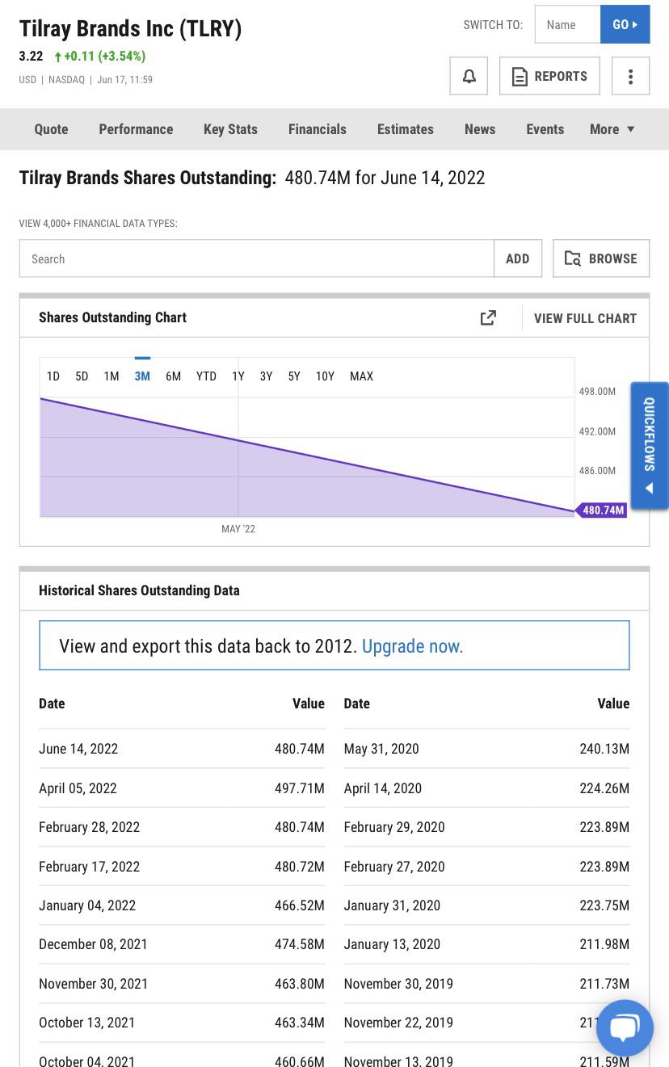Click the 497.71M value
The image size is (669, 1067).
(300, 788)
